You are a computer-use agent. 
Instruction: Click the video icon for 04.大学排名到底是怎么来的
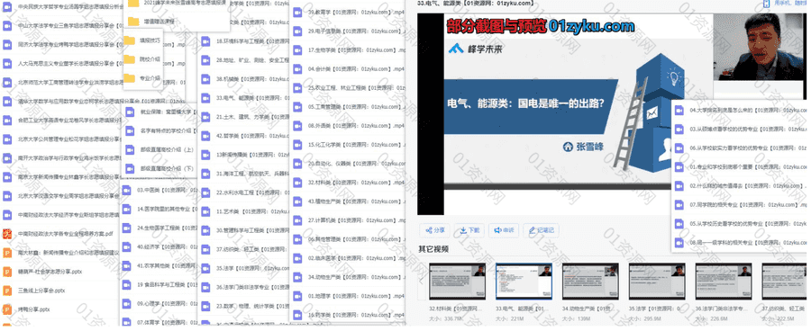click(679, 110)
